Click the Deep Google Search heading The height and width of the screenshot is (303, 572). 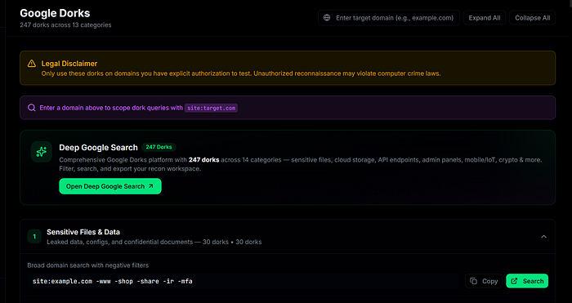(99, 147)
